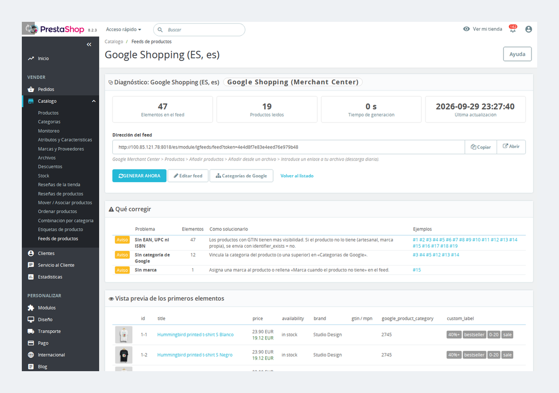559x393 pixels.
Task: Open Feeds de productos menu item
Action: 58,238
